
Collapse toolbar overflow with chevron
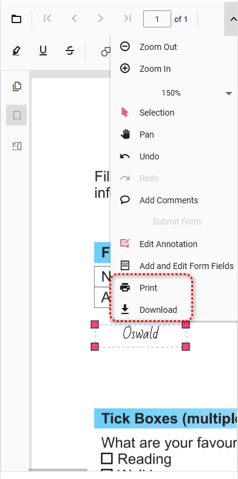233,19
